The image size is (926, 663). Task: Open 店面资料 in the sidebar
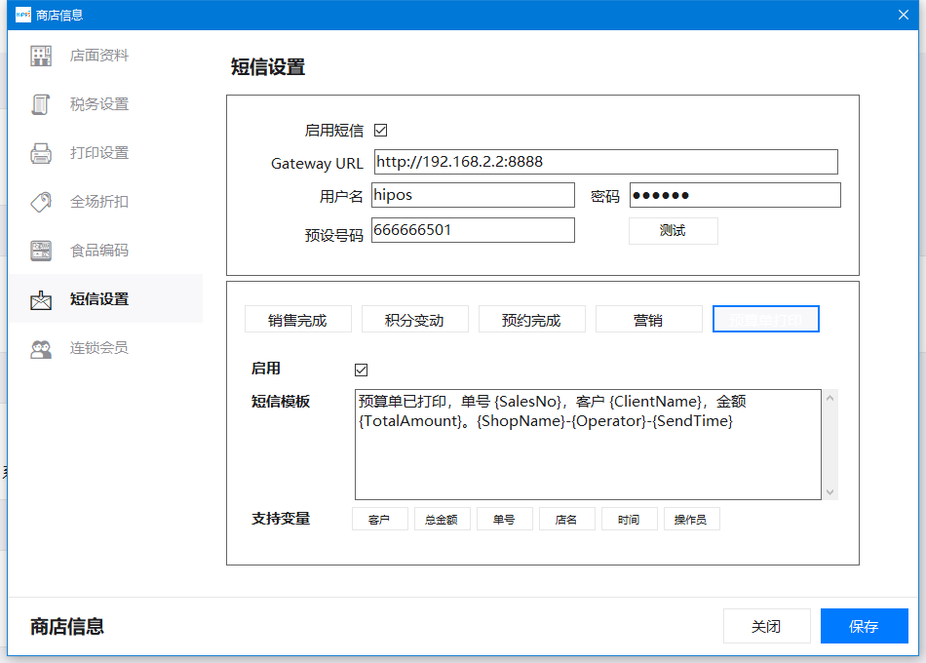coord(105,56)
